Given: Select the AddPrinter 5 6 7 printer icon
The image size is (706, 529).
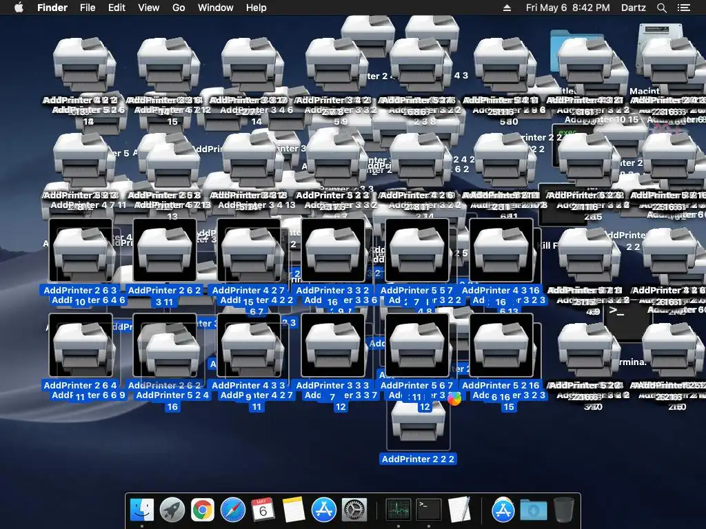Looking at the screenshot, I should (417, 346).
